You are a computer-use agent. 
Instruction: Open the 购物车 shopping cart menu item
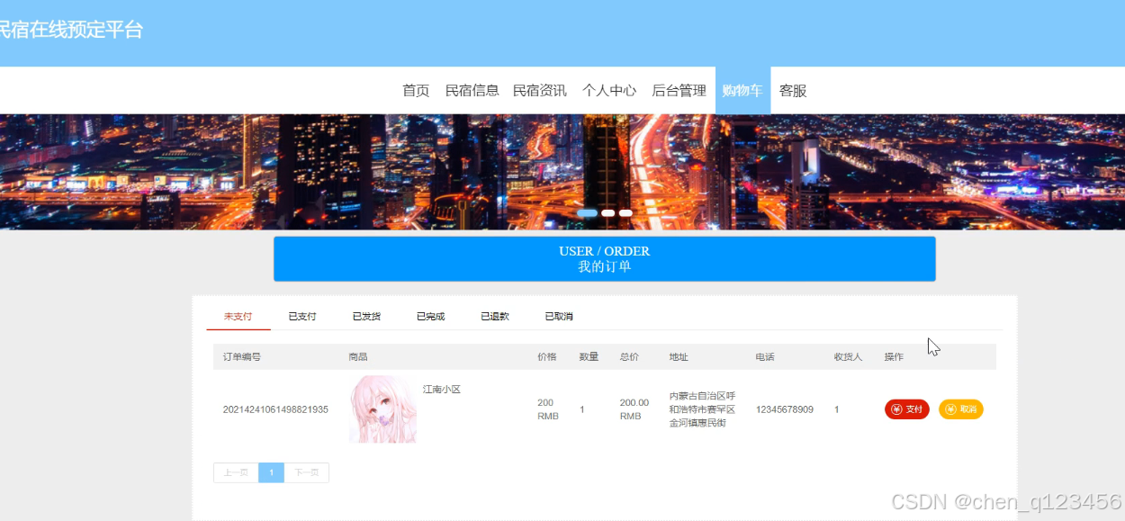pyautogui.click(x=742, y=90)
